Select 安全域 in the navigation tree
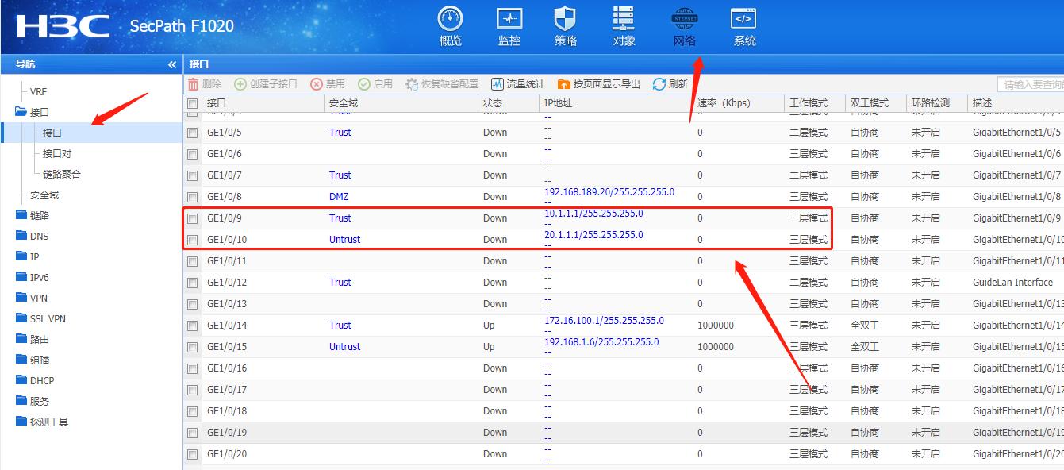The image size is (1064, 470). click(44, 195)
